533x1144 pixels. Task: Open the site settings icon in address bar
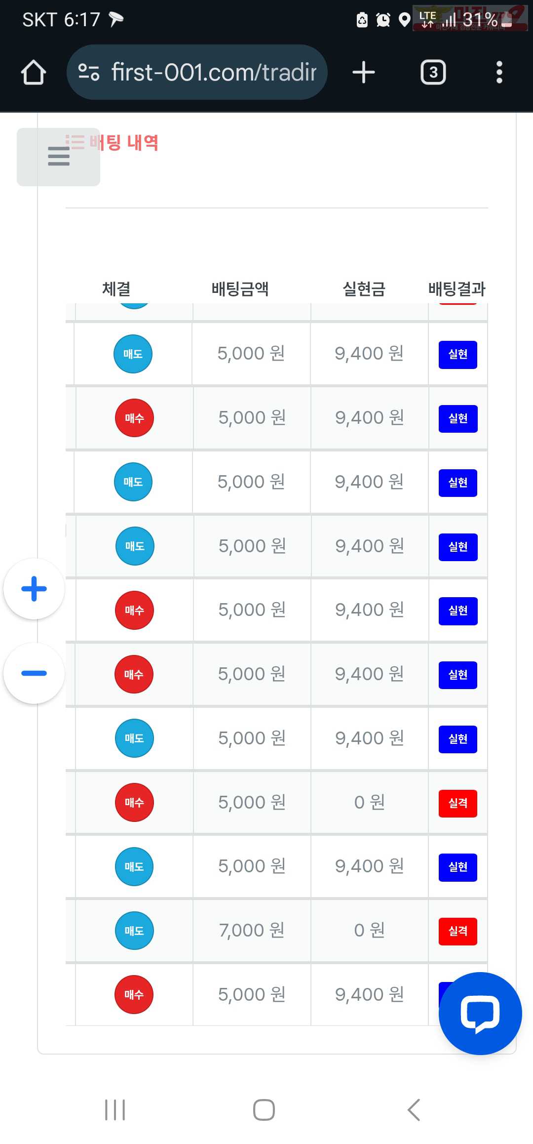point(89,73)
